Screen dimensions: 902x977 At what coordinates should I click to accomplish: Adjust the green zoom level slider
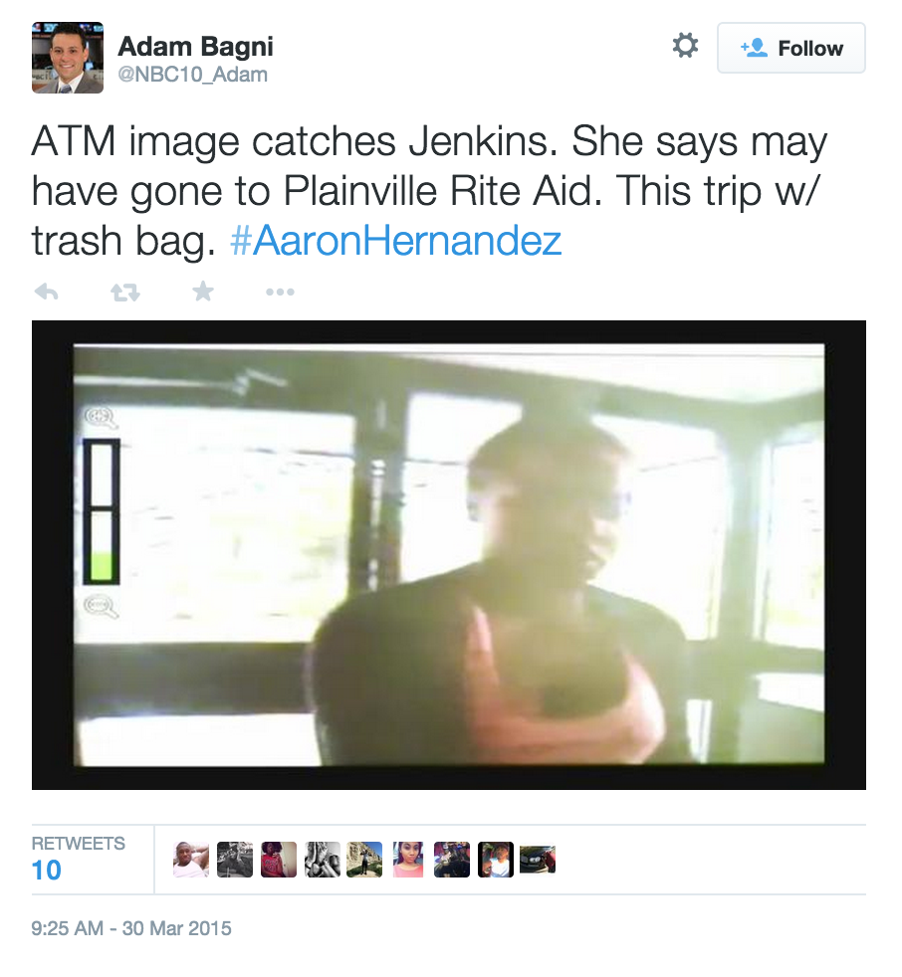(101, 511)
